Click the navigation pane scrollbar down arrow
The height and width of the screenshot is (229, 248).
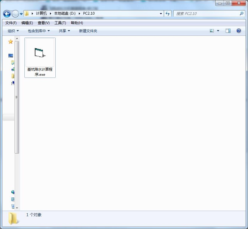pos(17,208)
